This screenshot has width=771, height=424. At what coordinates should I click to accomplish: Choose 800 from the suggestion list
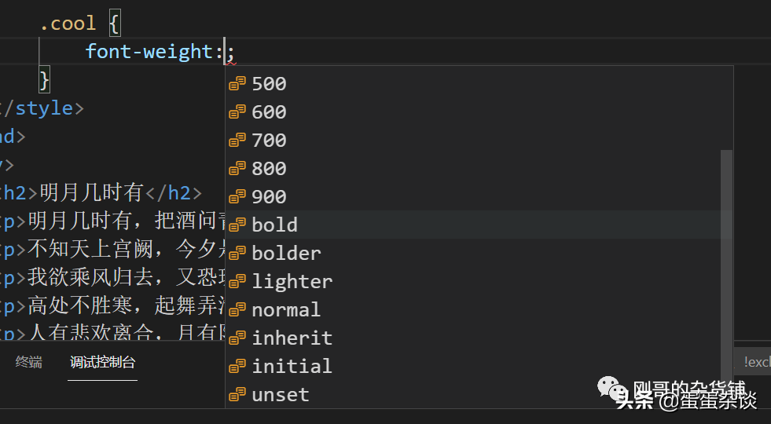coord(269,169)
